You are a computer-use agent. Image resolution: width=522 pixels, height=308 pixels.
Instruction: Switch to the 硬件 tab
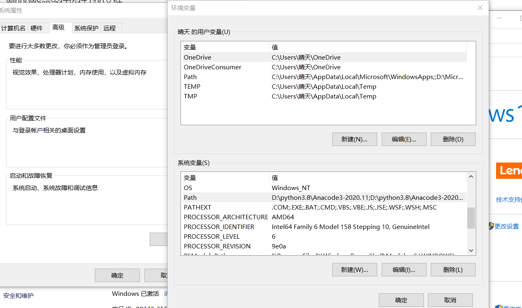point(38,28)
